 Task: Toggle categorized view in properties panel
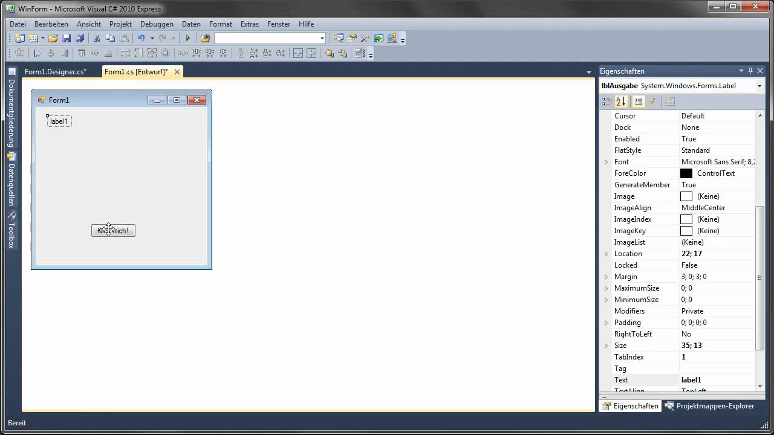pyautogui.click(x=607, y=101)
